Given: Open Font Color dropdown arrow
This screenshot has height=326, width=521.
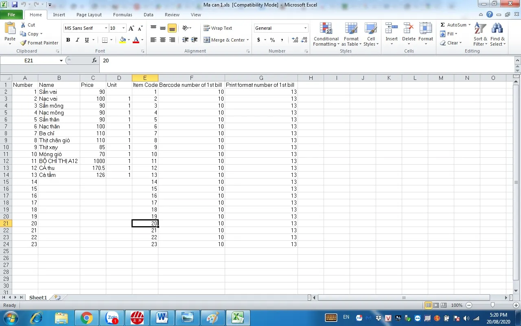Looking at the screenshot, I should [142, 40].
